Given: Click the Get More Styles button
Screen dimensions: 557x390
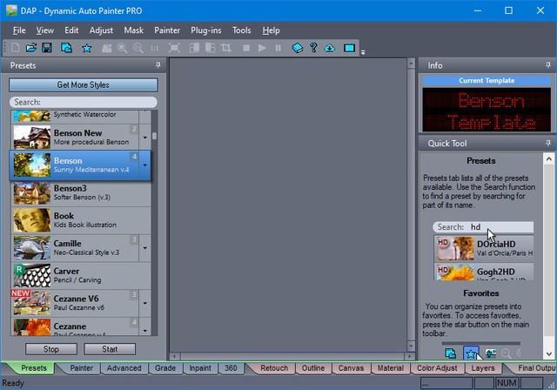Looking at the screenshot, I should point(84,85).
